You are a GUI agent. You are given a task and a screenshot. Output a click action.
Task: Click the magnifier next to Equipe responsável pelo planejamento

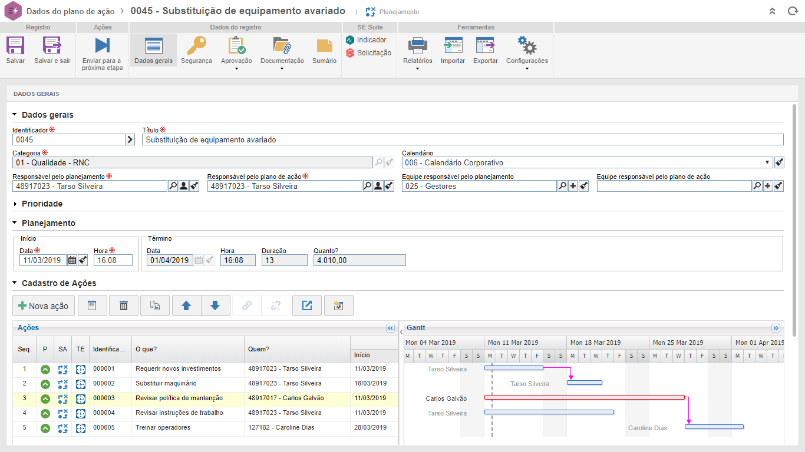(563, 186)
